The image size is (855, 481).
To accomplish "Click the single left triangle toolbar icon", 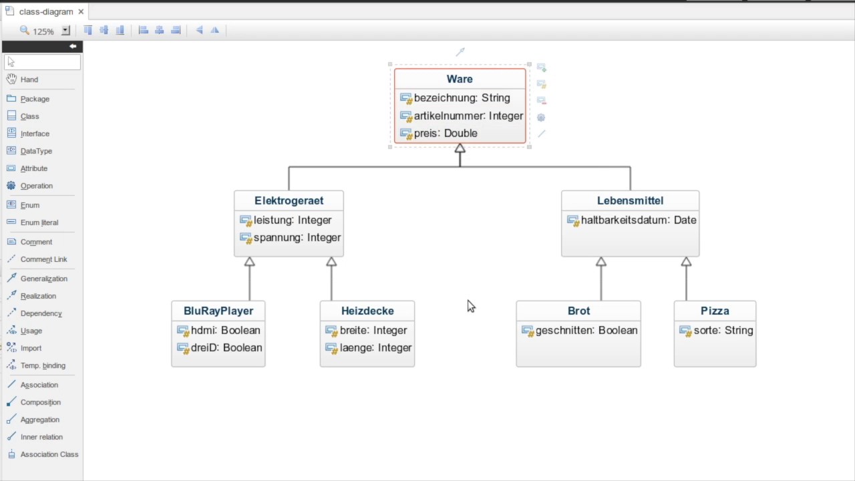I will point(199,30).
